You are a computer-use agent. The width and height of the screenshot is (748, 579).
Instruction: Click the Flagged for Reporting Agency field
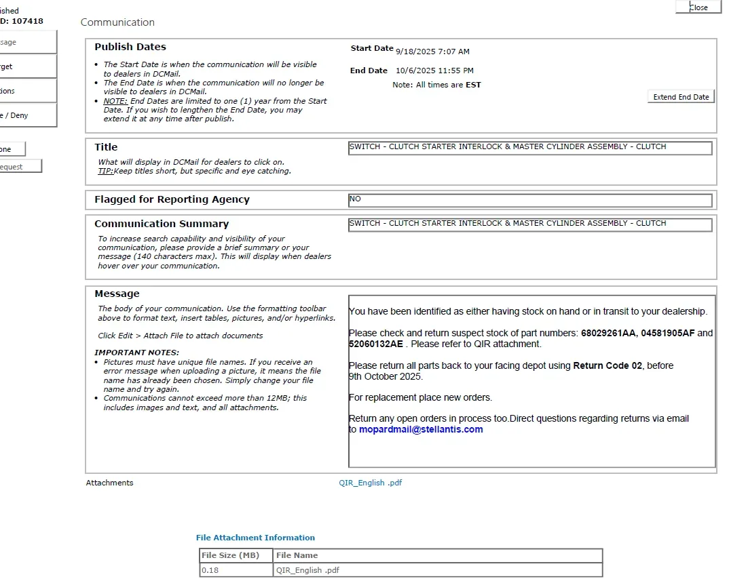click(530, 200)
